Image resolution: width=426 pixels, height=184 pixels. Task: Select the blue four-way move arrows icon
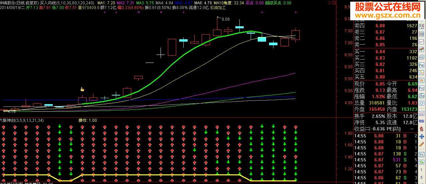coord(422,136)
